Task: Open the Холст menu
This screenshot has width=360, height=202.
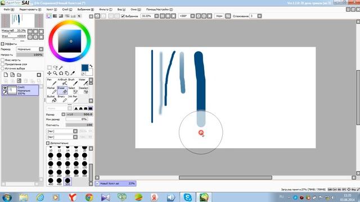Action: 51,10
